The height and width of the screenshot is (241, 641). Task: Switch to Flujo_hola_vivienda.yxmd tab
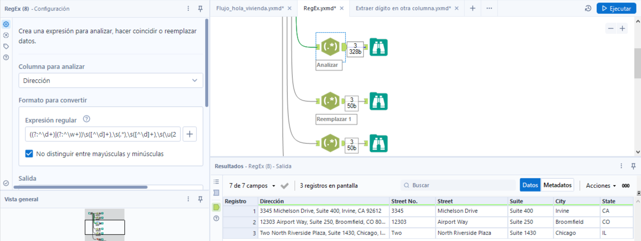[250, 8]
